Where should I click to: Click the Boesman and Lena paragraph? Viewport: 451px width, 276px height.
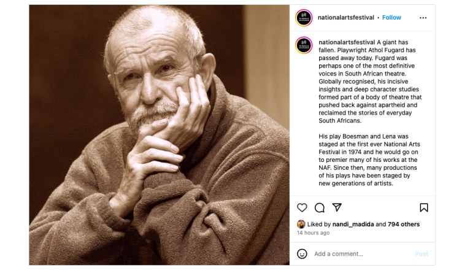(x=368, y=159)
